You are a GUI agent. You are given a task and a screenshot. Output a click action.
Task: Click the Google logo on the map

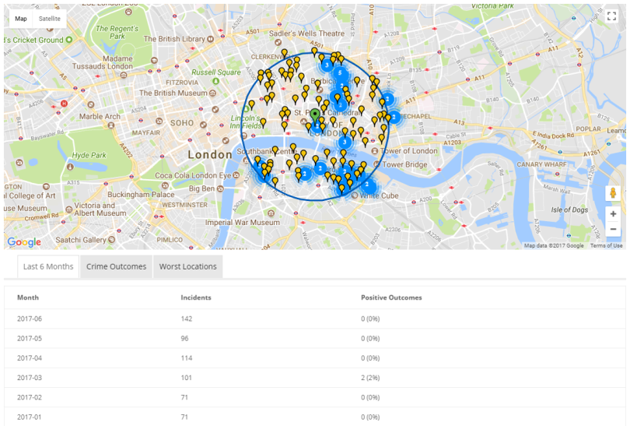[24, 242]
